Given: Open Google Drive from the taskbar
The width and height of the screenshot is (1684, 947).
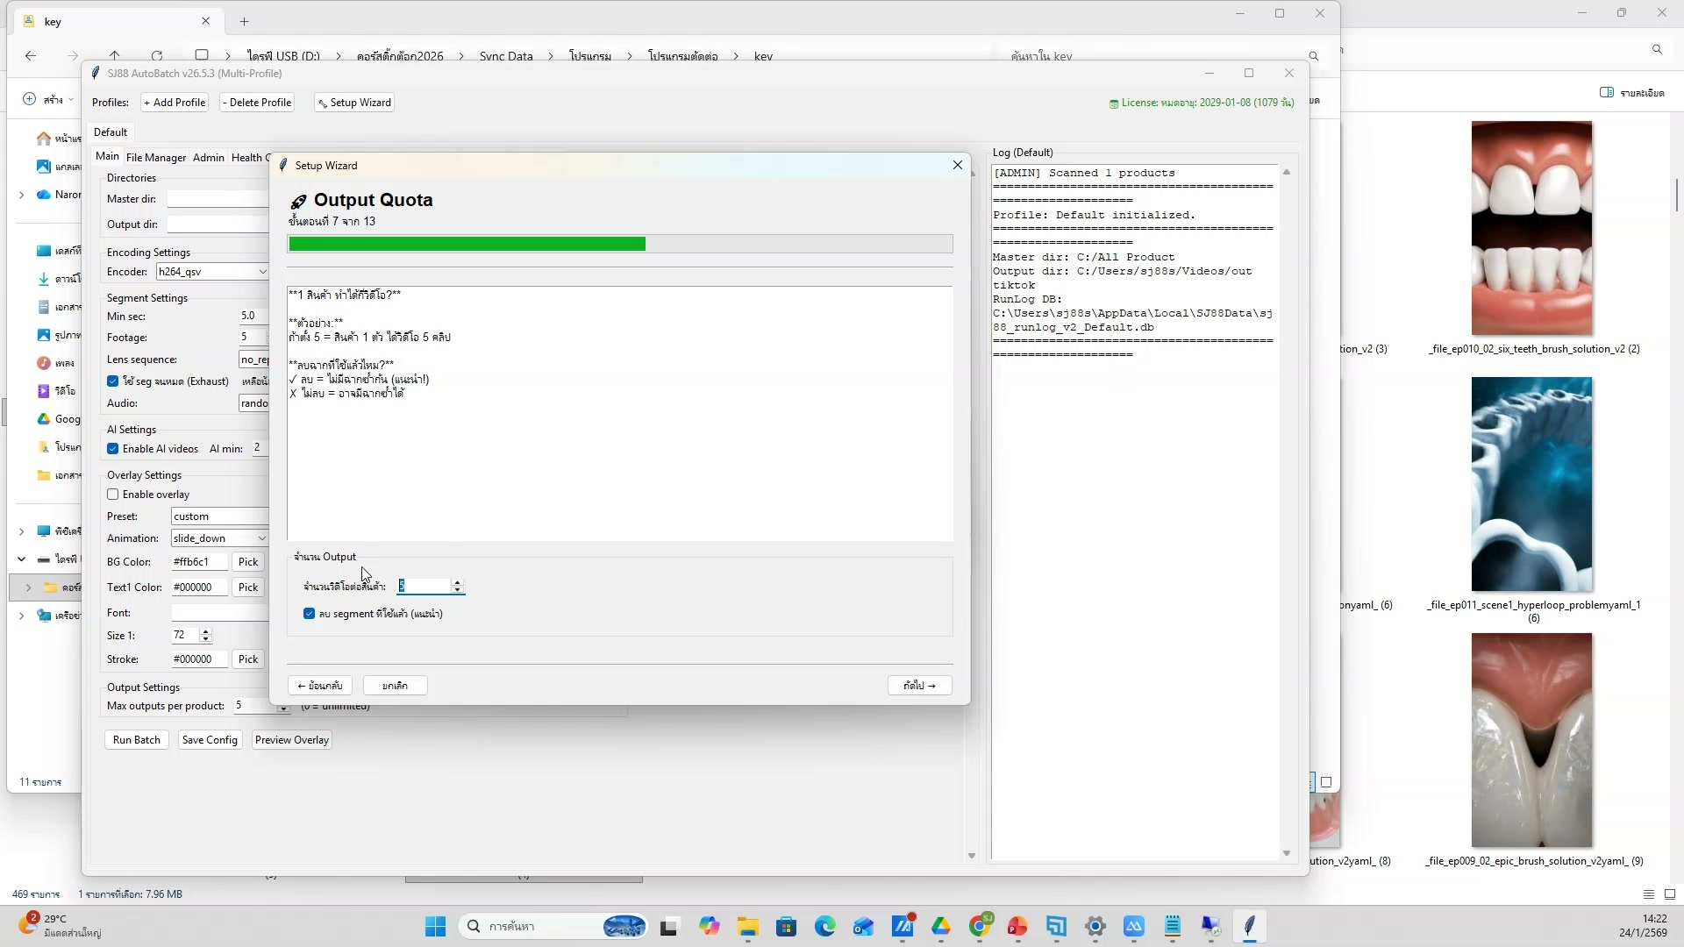Looking at the screenshot, I should pyautogui.click(x=941, y=927).
